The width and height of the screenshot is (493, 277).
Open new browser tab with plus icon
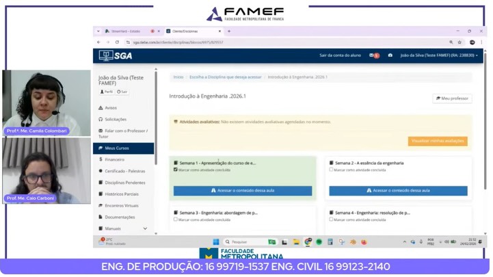pyautogui.click(x=228, y=31)
